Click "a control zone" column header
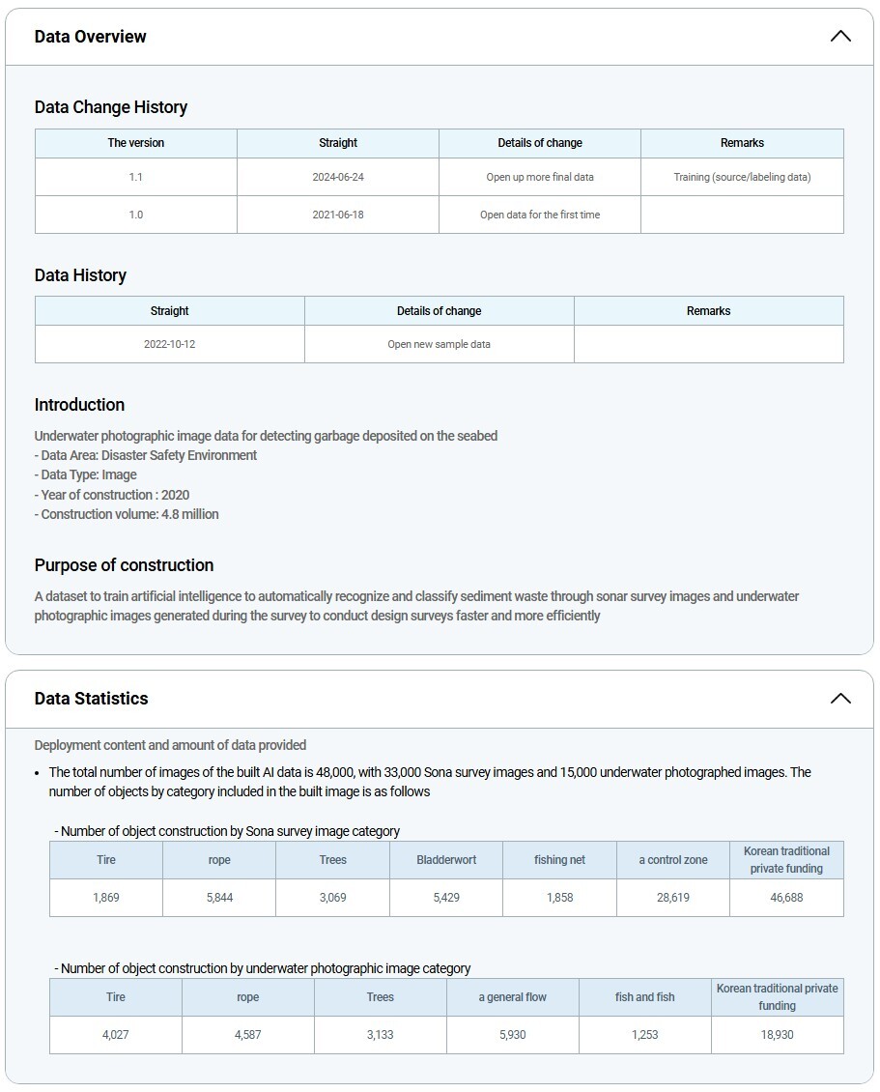 (x=673, y=860)
